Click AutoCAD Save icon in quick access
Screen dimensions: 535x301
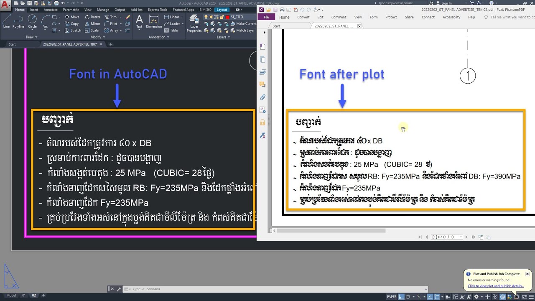(x=30, y=3)
